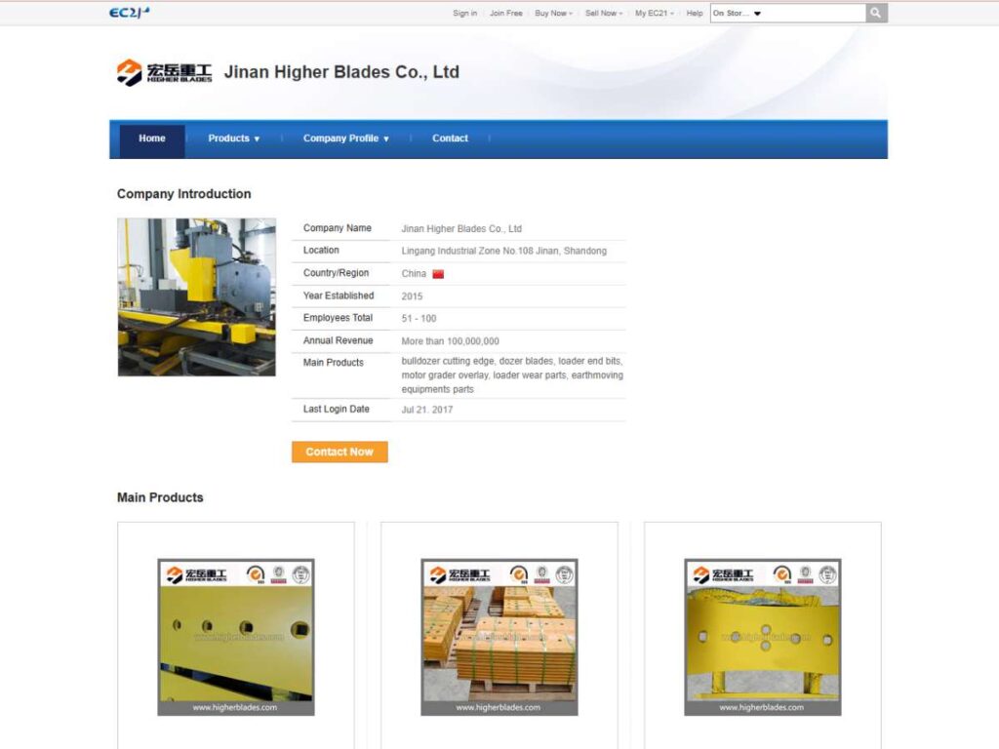Click the Main Products section heading
This screenshot has width=999, height=749.
(x=160, y=498)
